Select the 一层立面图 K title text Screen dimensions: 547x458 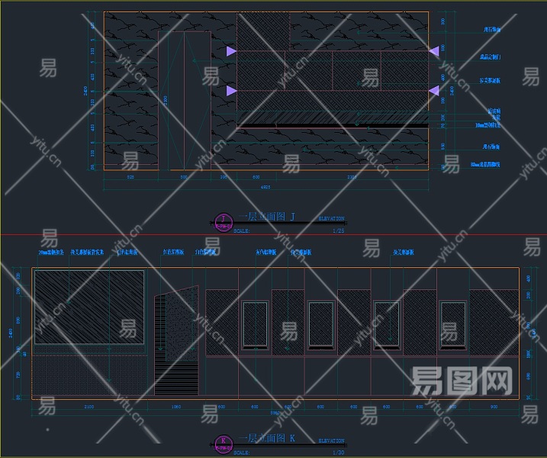pos(267,438)
